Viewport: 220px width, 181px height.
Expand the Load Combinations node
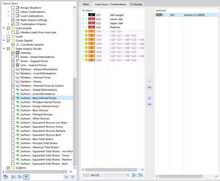[8, 16]
